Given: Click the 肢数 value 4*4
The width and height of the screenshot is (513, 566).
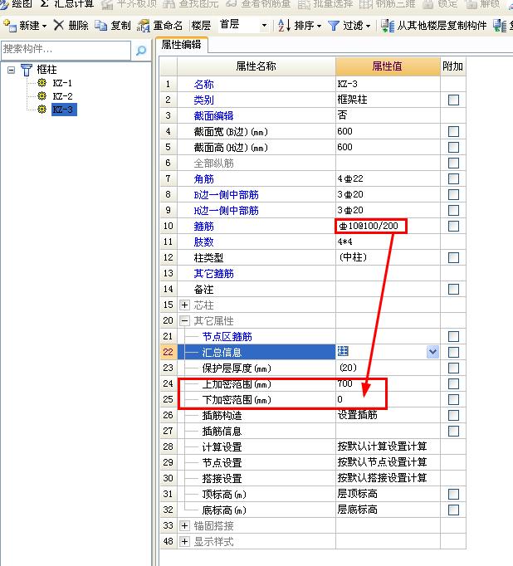Looking at the screenshot, I should pos(344,242).
